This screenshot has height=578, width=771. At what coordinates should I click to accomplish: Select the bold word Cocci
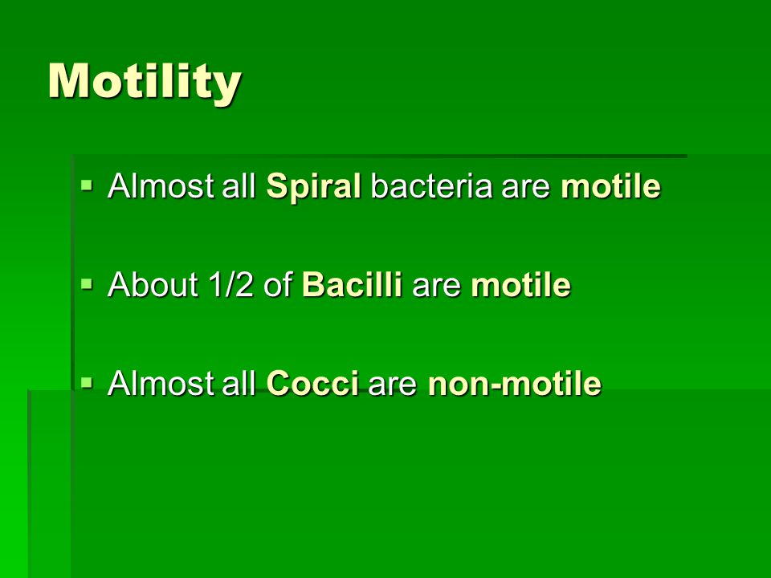pyautogui.click(x=312, y=383)
